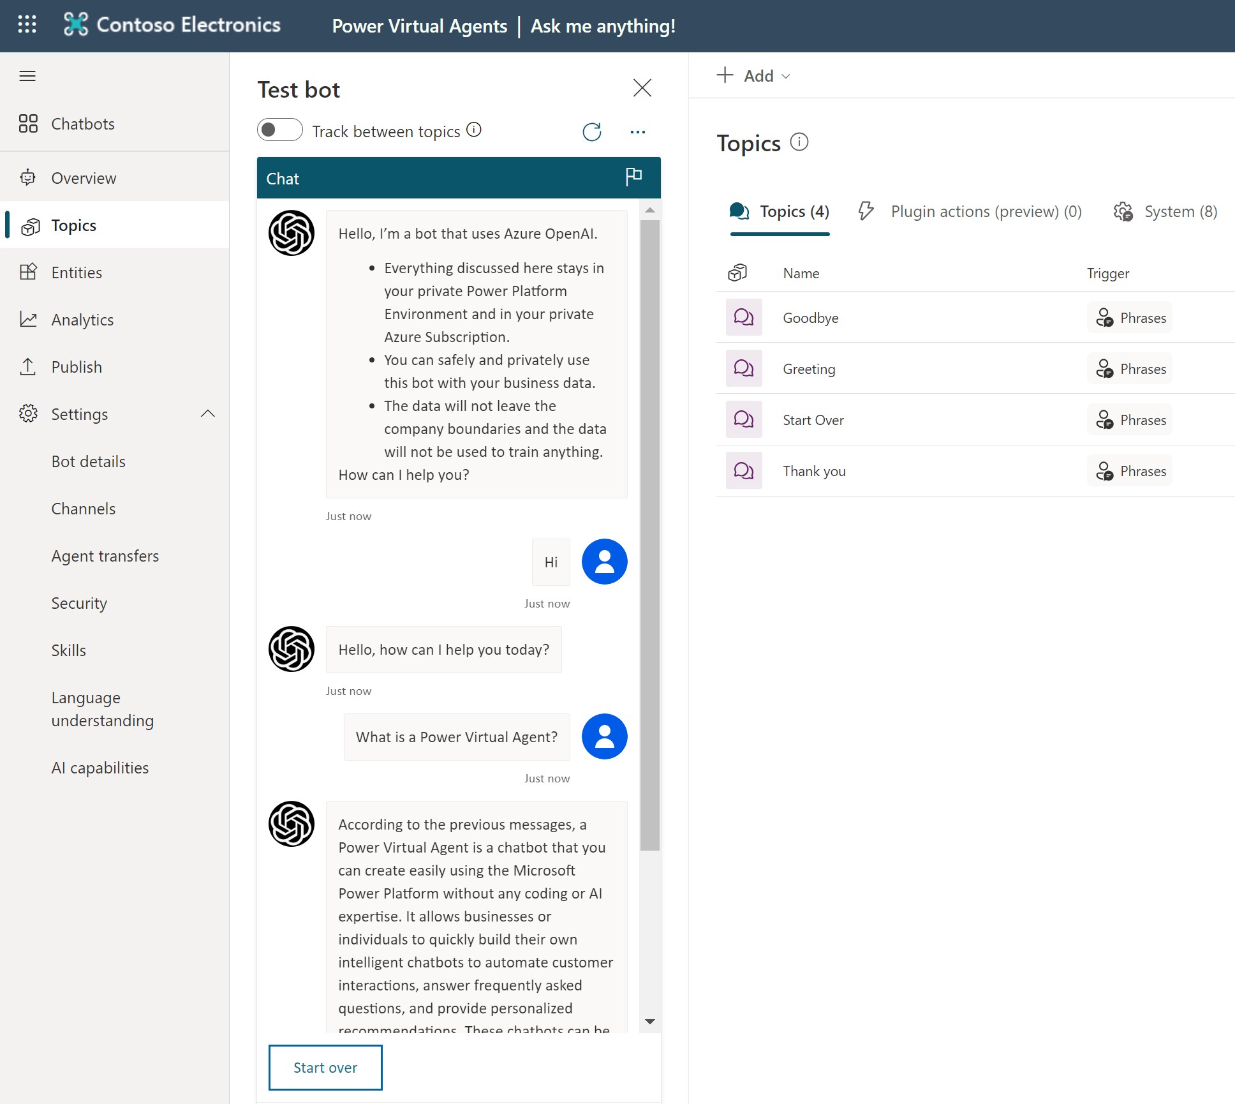Click Phrases trigger for Goodbye
Screen dimensions: 1235x1104
tap(1130, 317)
